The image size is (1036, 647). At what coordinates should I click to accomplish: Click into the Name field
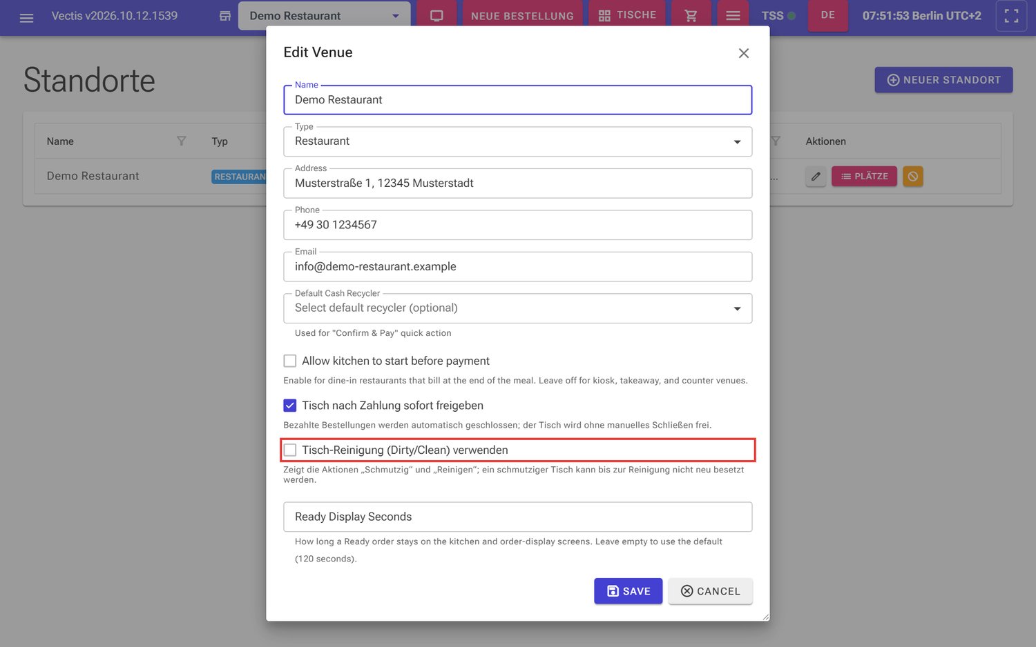pos(517,100)
